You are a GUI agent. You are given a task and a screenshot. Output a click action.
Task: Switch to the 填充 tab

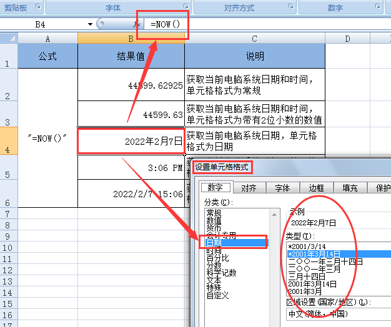[350, 188]
